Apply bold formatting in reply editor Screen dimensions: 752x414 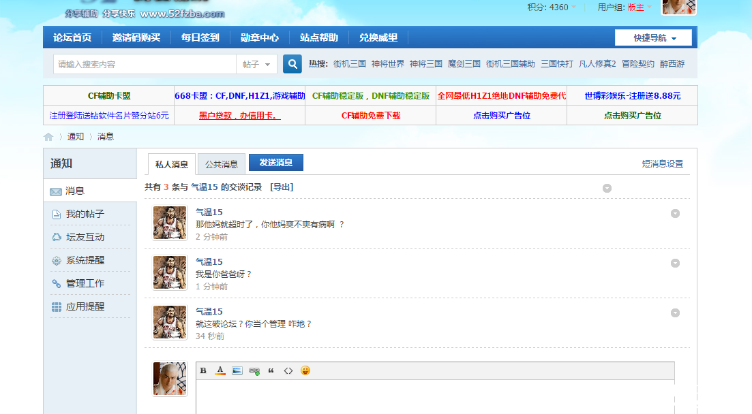pyautogui.click(x=203, y=370)
